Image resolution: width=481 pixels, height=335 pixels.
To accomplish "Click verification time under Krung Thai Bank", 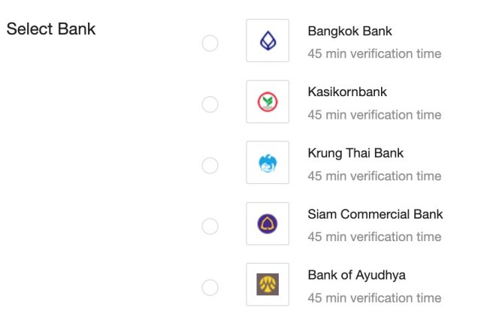I will (x=374, y=176).
